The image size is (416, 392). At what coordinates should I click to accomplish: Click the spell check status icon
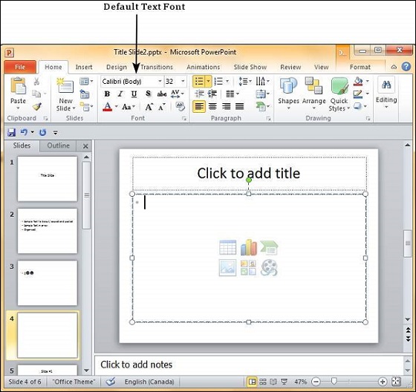[111, 382]
